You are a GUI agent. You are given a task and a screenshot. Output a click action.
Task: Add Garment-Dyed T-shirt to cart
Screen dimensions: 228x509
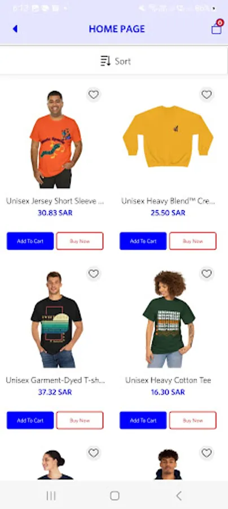[x=30, y=420]
